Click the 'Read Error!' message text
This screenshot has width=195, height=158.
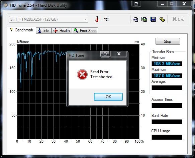tap(100, 72)
